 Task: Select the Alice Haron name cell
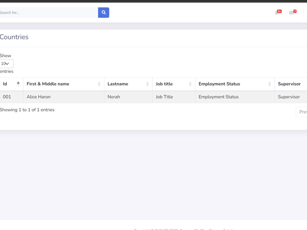point(64,97)
